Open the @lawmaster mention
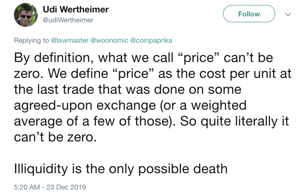 [70, 40]
